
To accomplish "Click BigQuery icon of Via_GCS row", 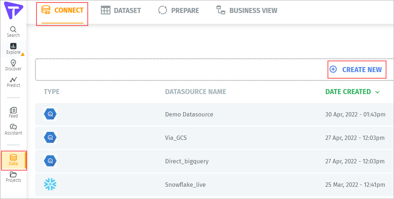I will pos(50,137).
